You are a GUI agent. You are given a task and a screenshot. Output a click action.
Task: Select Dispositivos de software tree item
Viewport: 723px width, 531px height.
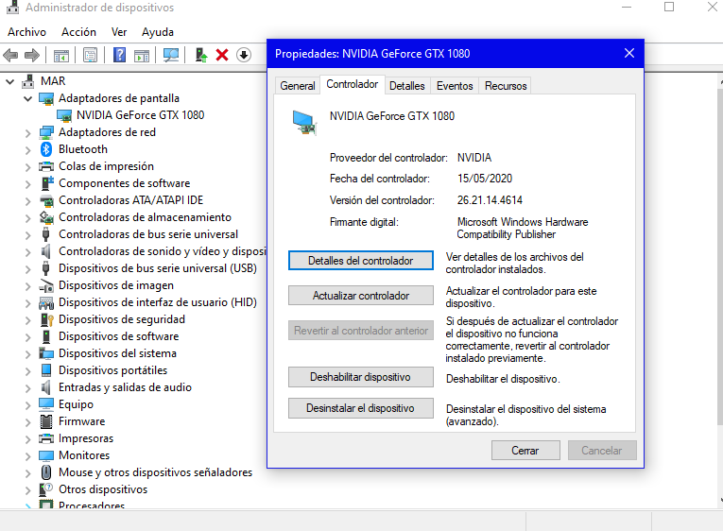click(x=118, y=336)
